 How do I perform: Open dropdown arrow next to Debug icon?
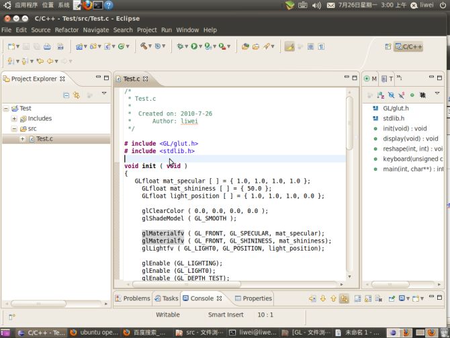pos(187,46)
